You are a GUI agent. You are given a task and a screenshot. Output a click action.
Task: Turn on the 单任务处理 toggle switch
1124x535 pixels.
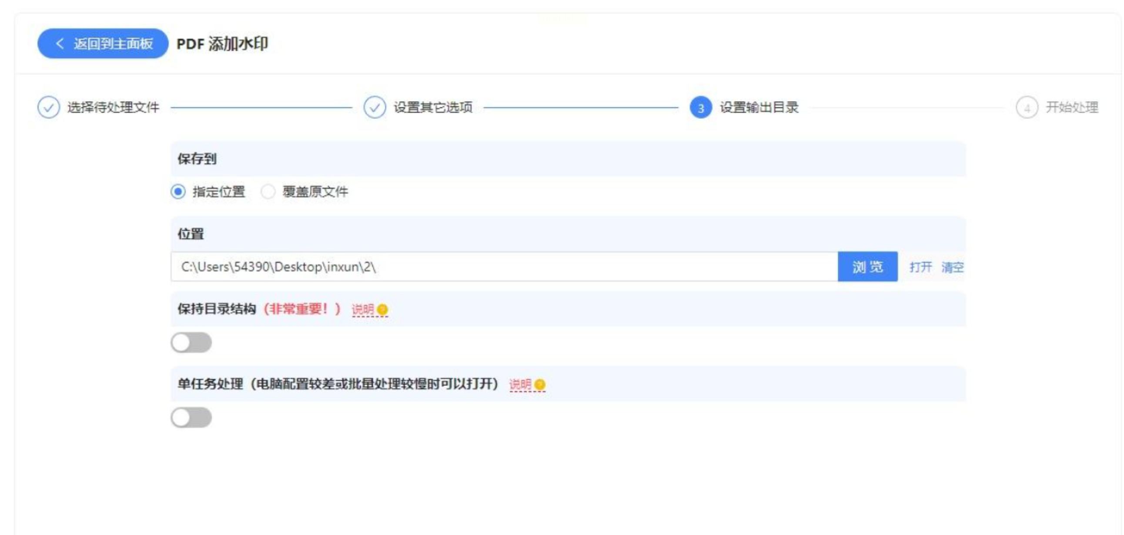coord(191,418)
